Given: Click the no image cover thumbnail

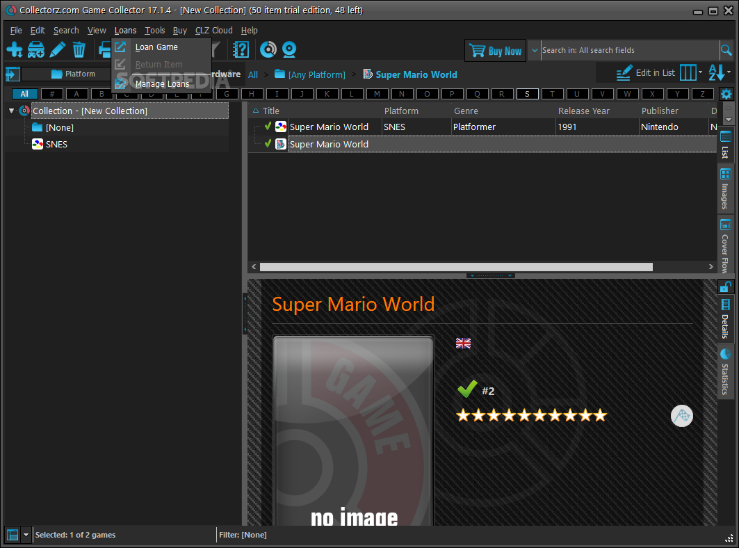Looking at the screenshot, I should click(353, 430).
